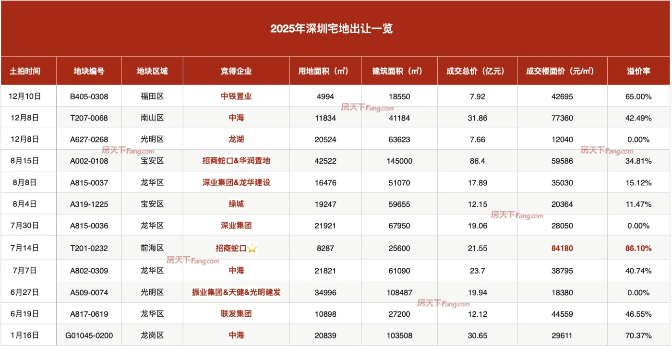672x347 pixels.
Task: Click the winning company 中铁置业
Action: [x=236, y=96]
